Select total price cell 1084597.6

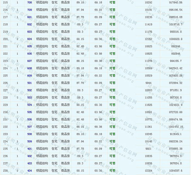(x=176, y=171)
